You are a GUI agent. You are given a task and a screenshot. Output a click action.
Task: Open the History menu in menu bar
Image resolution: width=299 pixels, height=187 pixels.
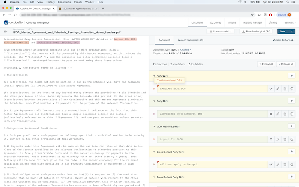tap(50, 2)
